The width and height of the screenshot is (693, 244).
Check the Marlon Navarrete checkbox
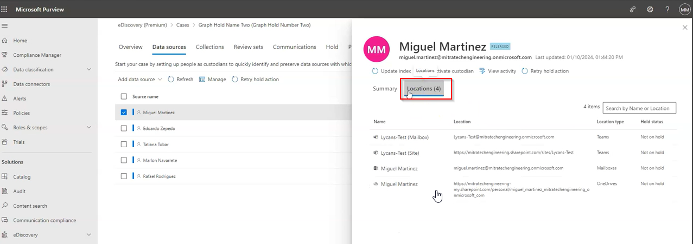(x=124, y=160)
